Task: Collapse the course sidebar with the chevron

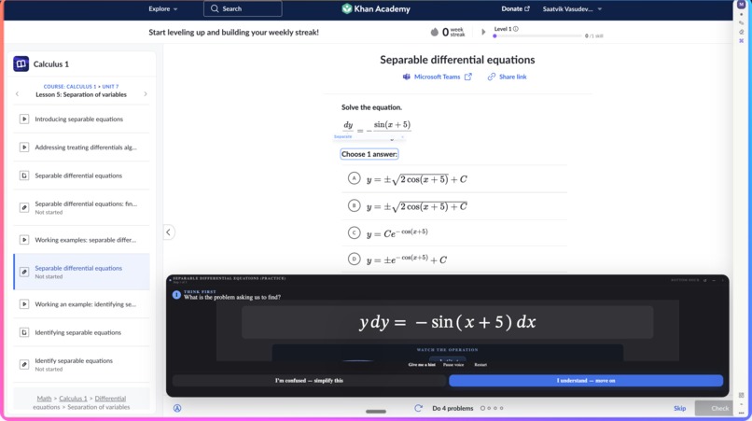Action: coord(168,232)
